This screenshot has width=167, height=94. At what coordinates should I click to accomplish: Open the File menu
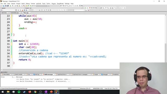pyautogui.click(x=2, y=3)
